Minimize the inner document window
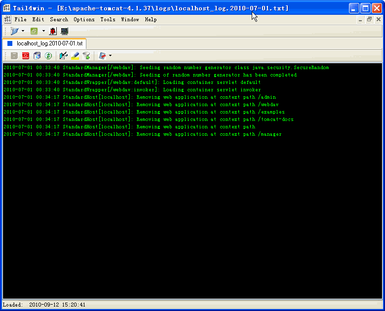This screenshot has height=311, width=385. (360, 20)
